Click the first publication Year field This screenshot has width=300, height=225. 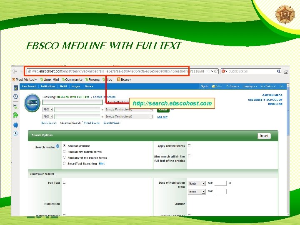pyautogui.click(x=220, y=183)
